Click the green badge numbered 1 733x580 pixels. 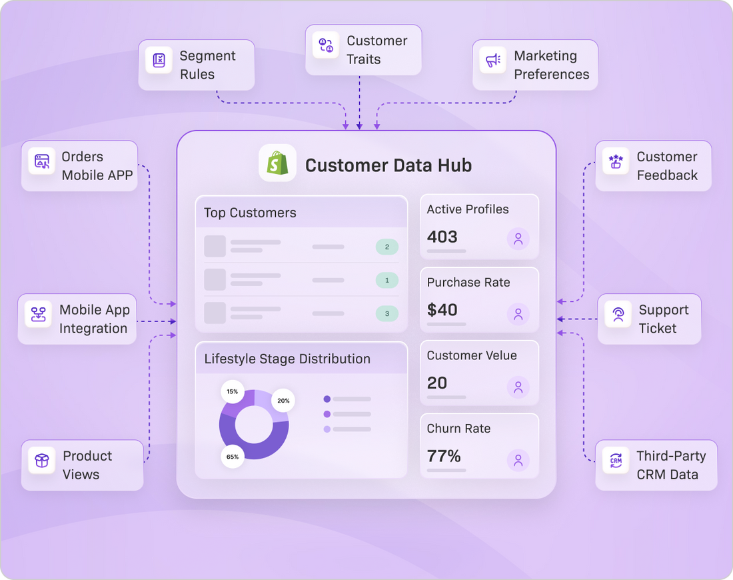[387, 280]
